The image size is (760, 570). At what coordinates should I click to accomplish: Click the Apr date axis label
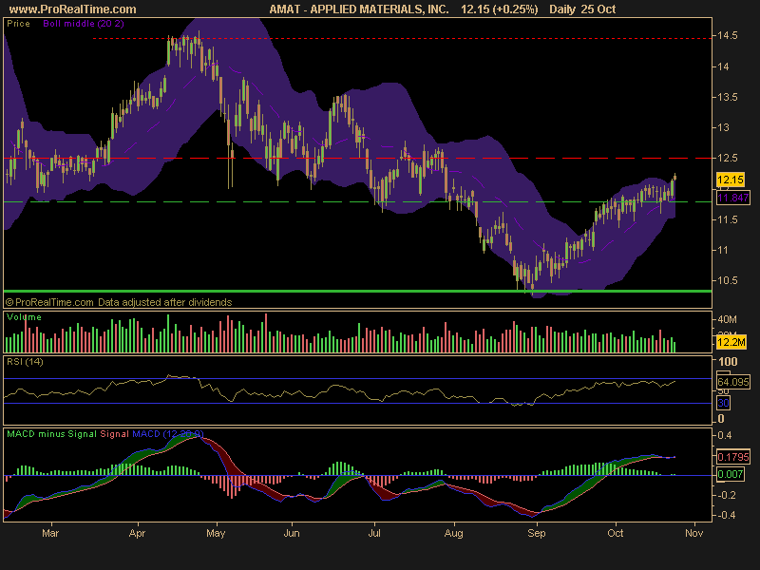(137, 534)
